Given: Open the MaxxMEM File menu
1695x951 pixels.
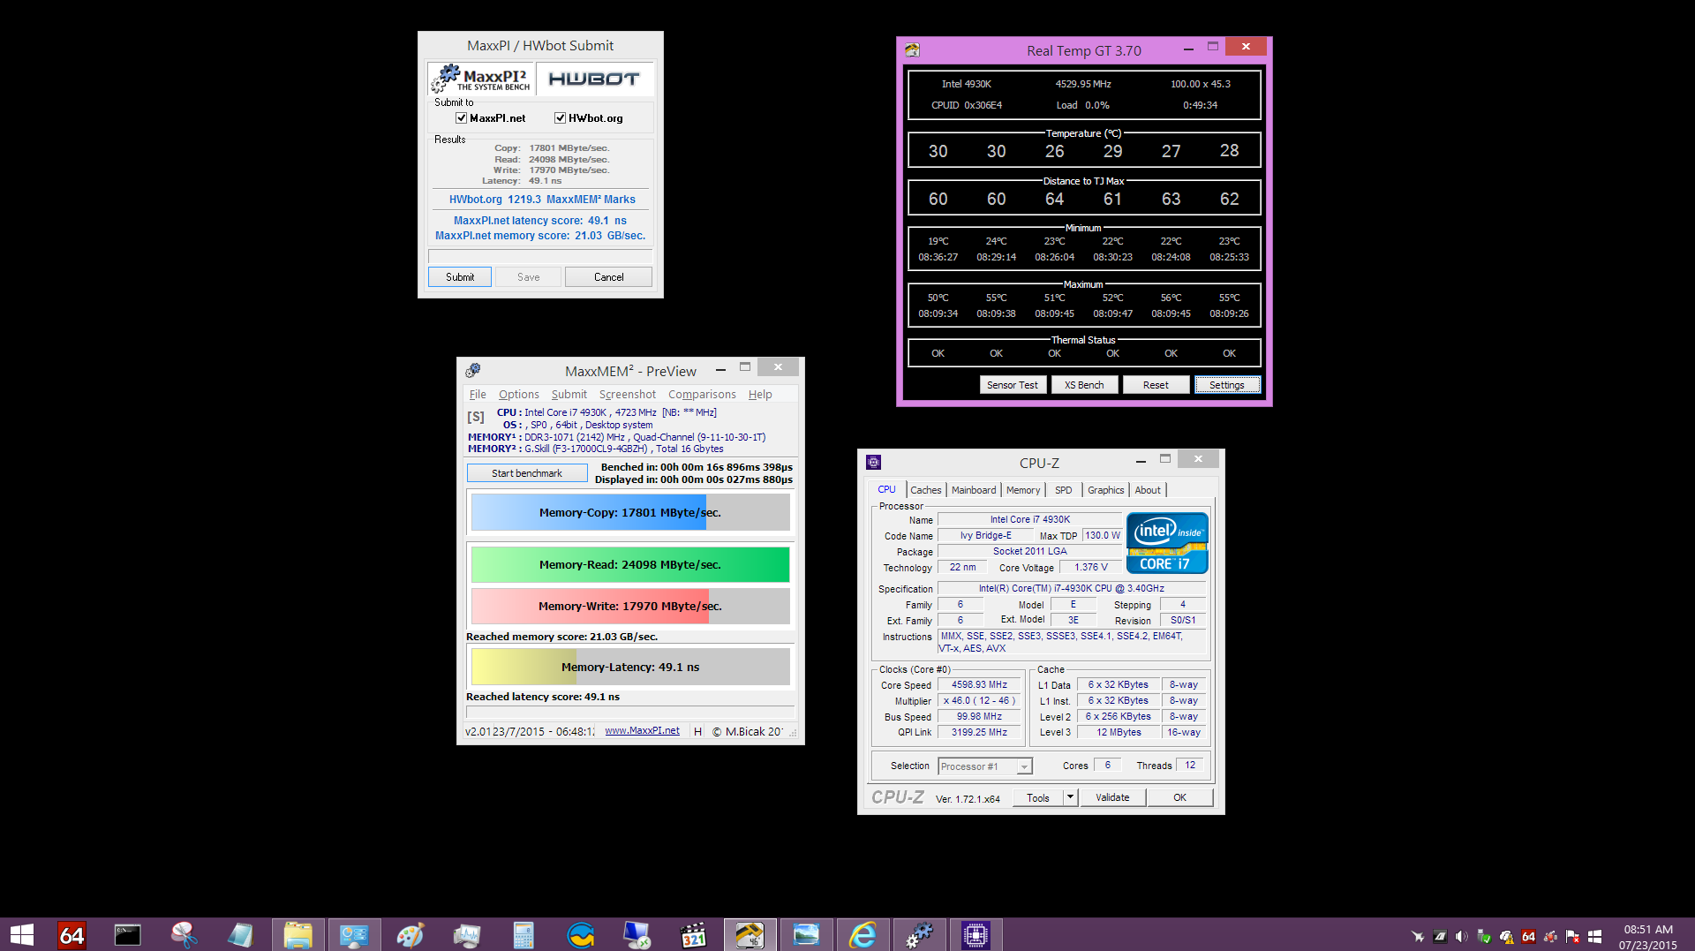Looking at the screenshot, I should [x=478, y=395].
